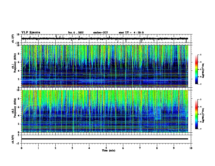Click the log(PSD) label beside ch.2 colorbar
Screen dimensions: 215x166
[203, 115]
